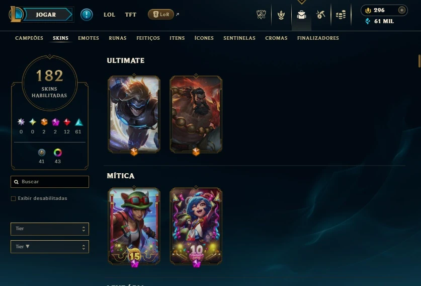Select the Ultimate Ezreal skin card
The width and height of the screenshot is (421, 286).
[134, 114]
